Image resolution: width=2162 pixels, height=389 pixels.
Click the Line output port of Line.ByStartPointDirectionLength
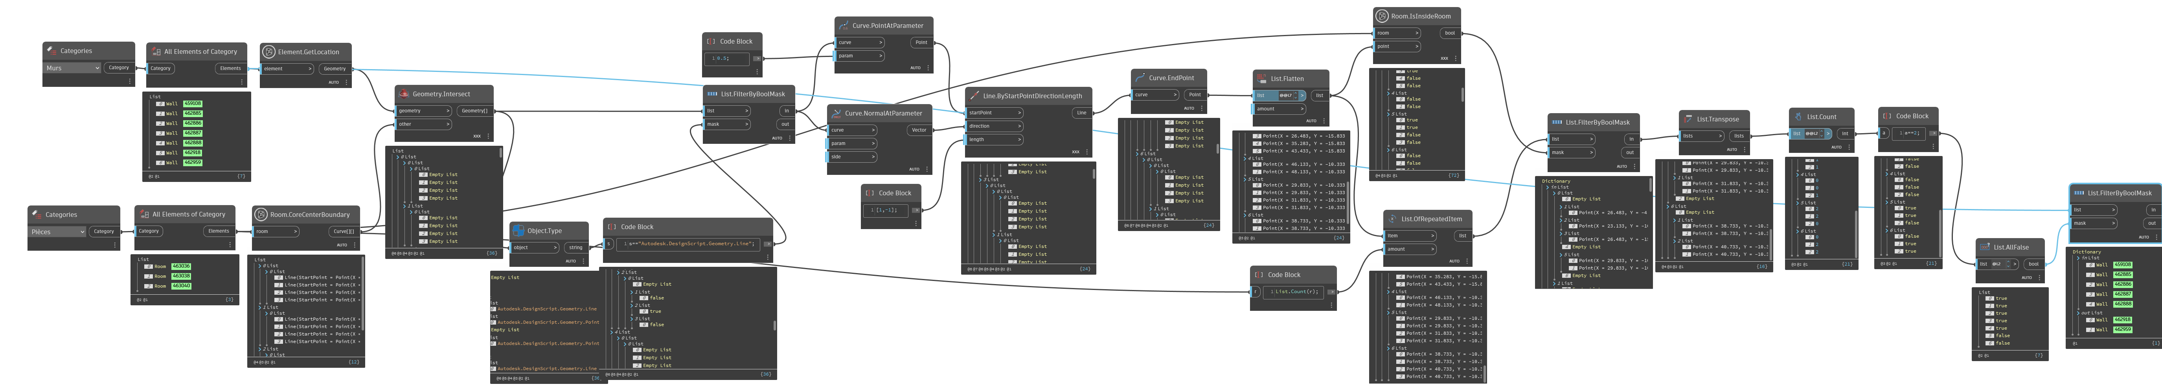coord(1082,112)
